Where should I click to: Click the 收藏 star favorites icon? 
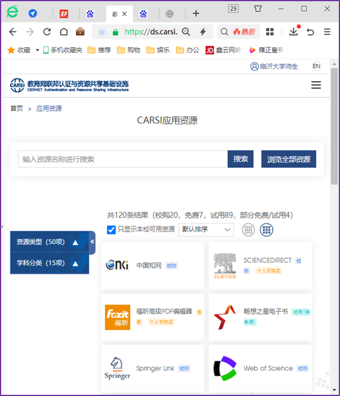tap(11, 50)
